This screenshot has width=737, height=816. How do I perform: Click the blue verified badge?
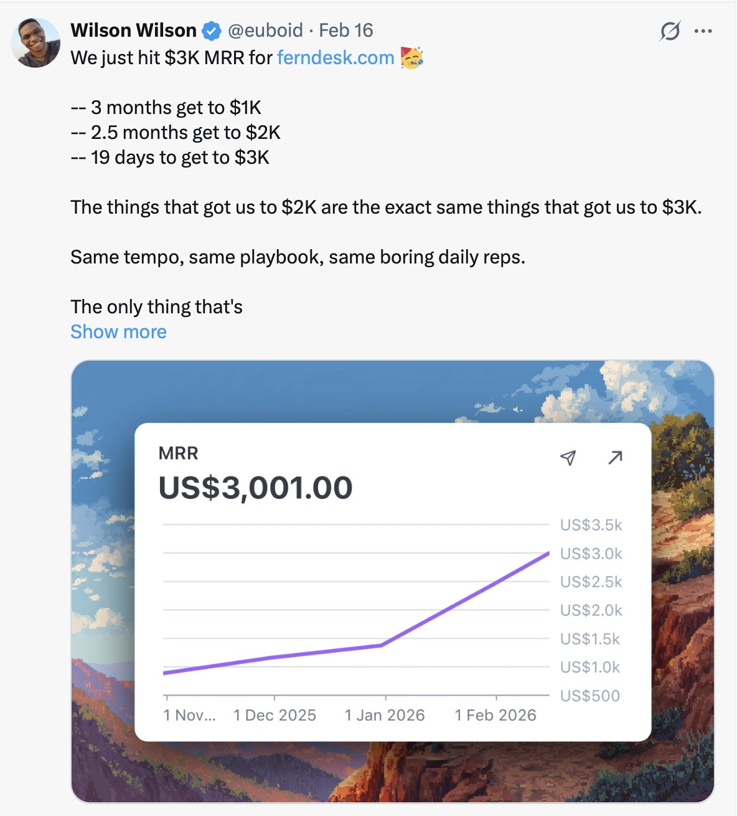tap(212, 31)
